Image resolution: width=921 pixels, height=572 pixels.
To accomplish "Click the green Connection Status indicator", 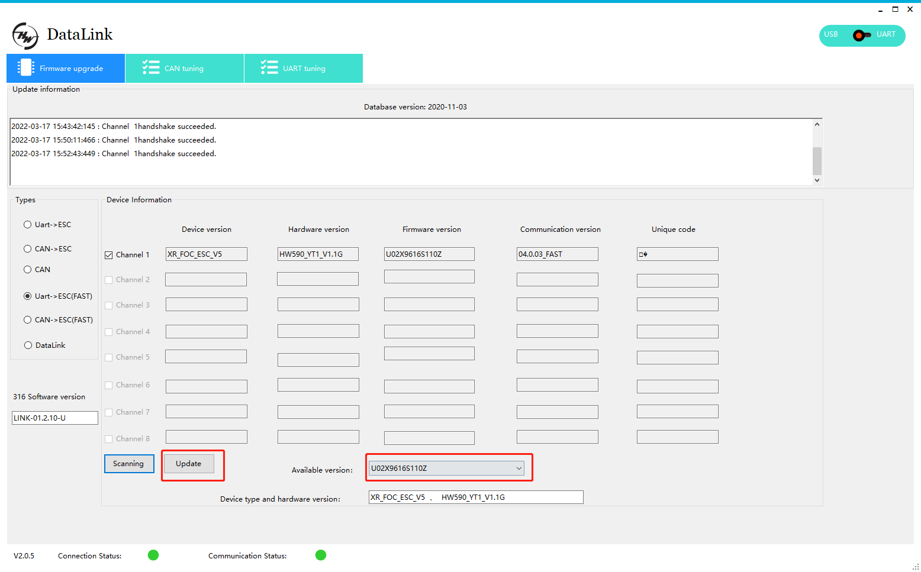I will [153, 555].
